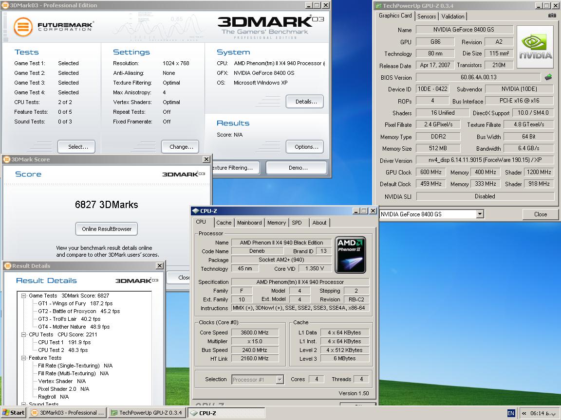Click the GPU Clock 600 MHz field
The height and width of the screenshot is (420, 561).
431,172
